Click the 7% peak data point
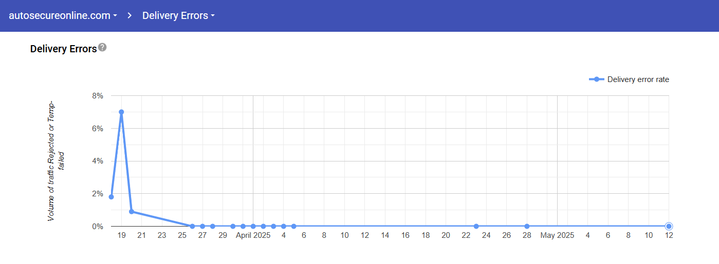 point(121,112)
